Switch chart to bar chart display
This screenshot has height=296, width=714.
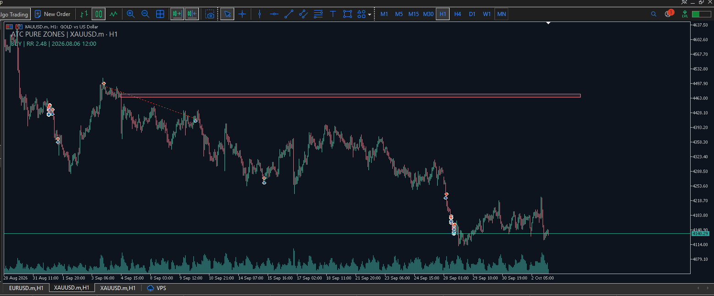[x=84, y=14]
